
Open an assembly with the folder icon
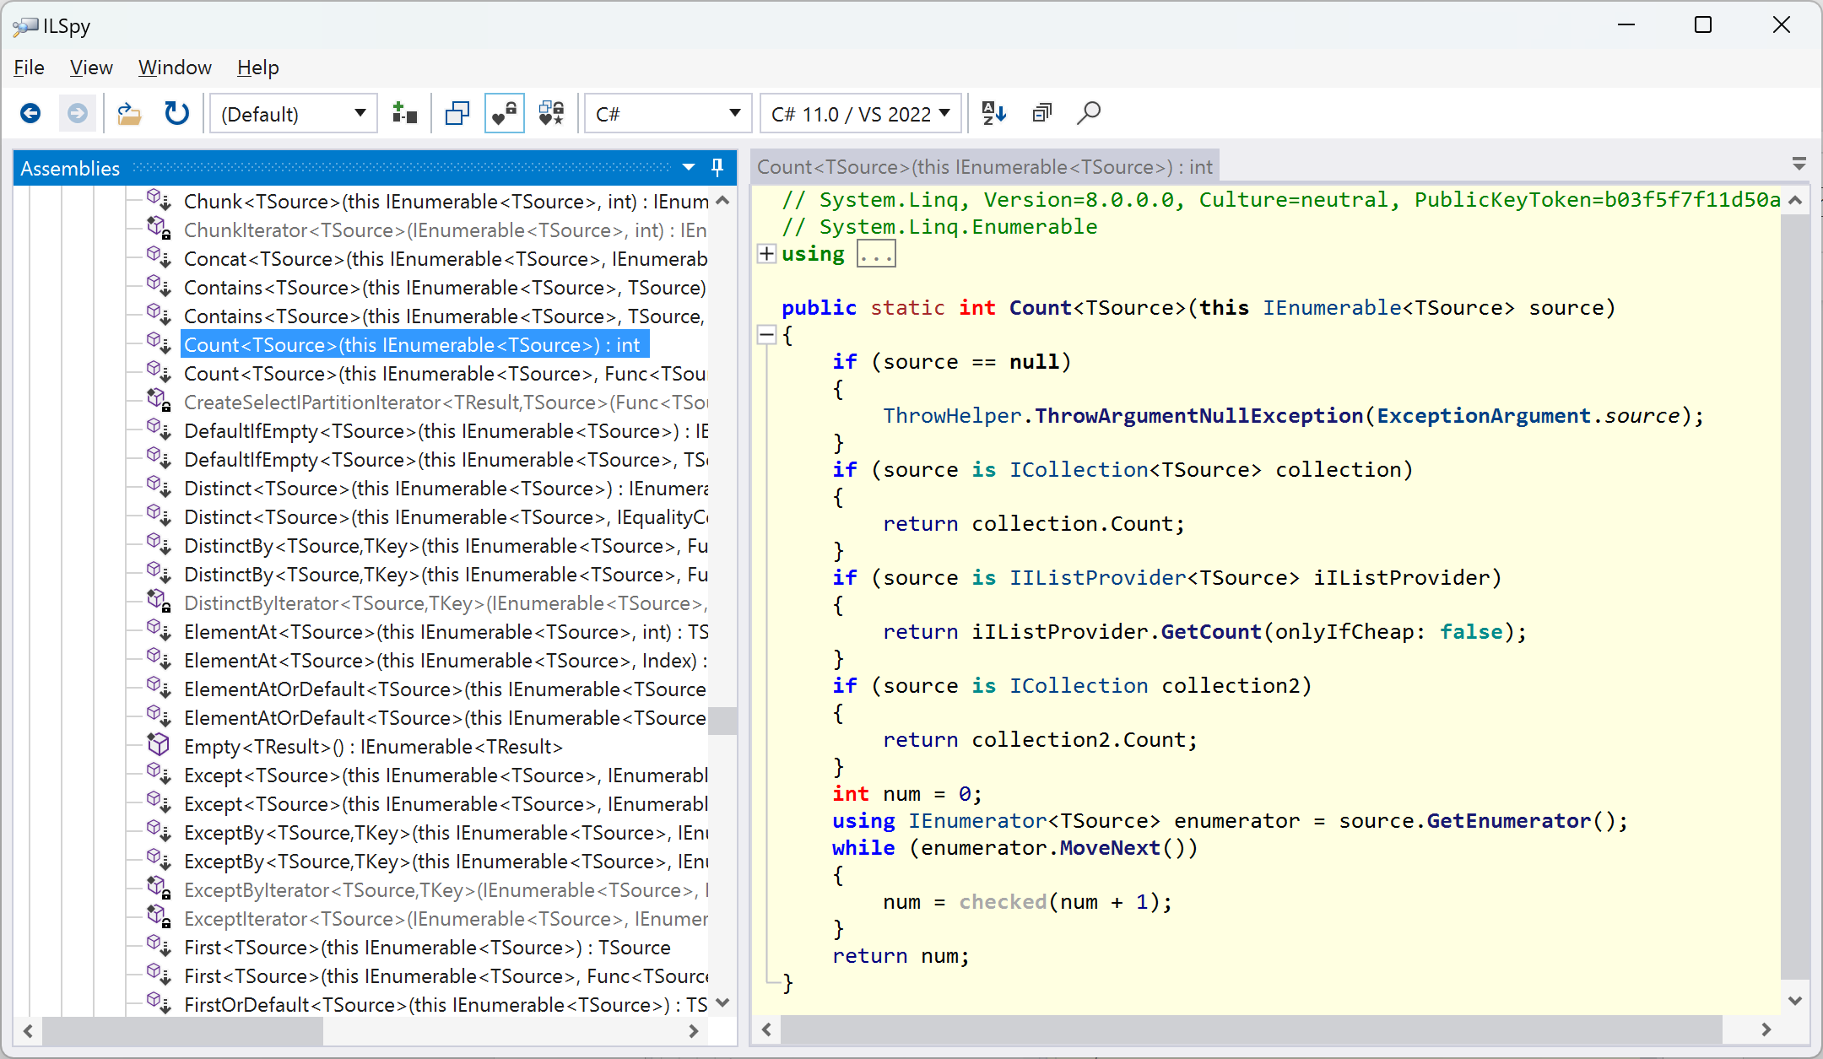coord(129,113)
